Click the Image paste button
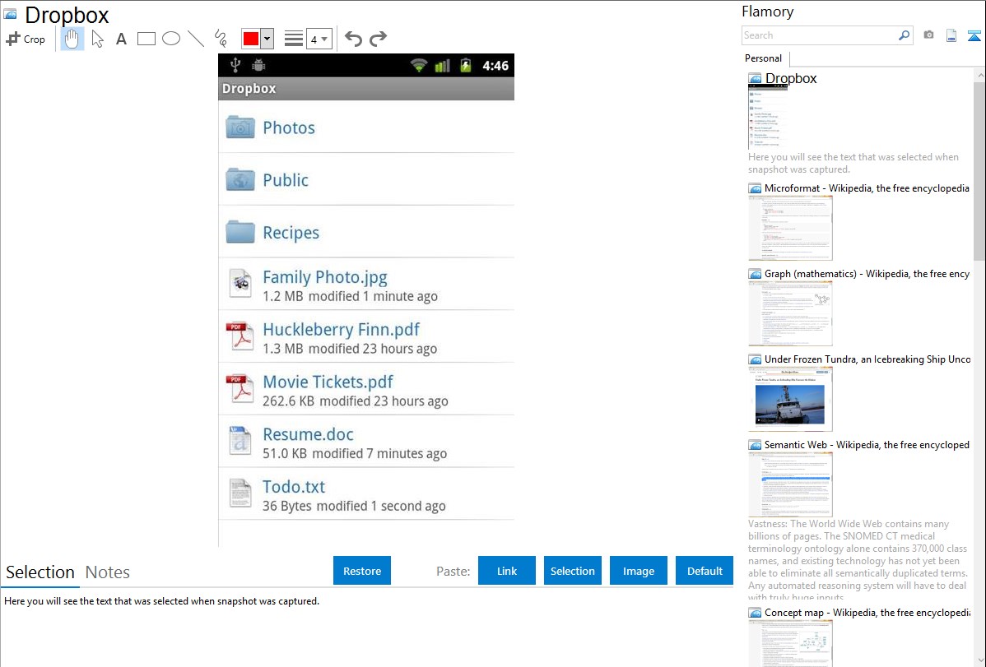Viewport: 986px width, 667px height. pyautogui.click(x=639, y=571)
